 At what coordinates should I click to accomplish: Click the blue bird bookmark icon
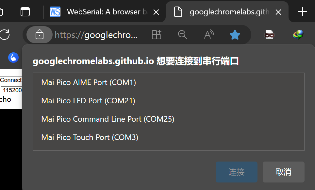click(13, 58)
